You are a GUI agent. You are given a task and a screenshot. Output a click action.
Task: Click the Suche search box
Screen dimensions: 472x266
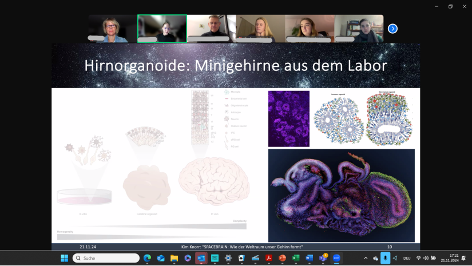point(106,258)
